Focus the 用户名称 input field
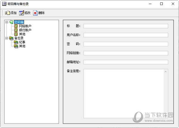 coord(126,35)
